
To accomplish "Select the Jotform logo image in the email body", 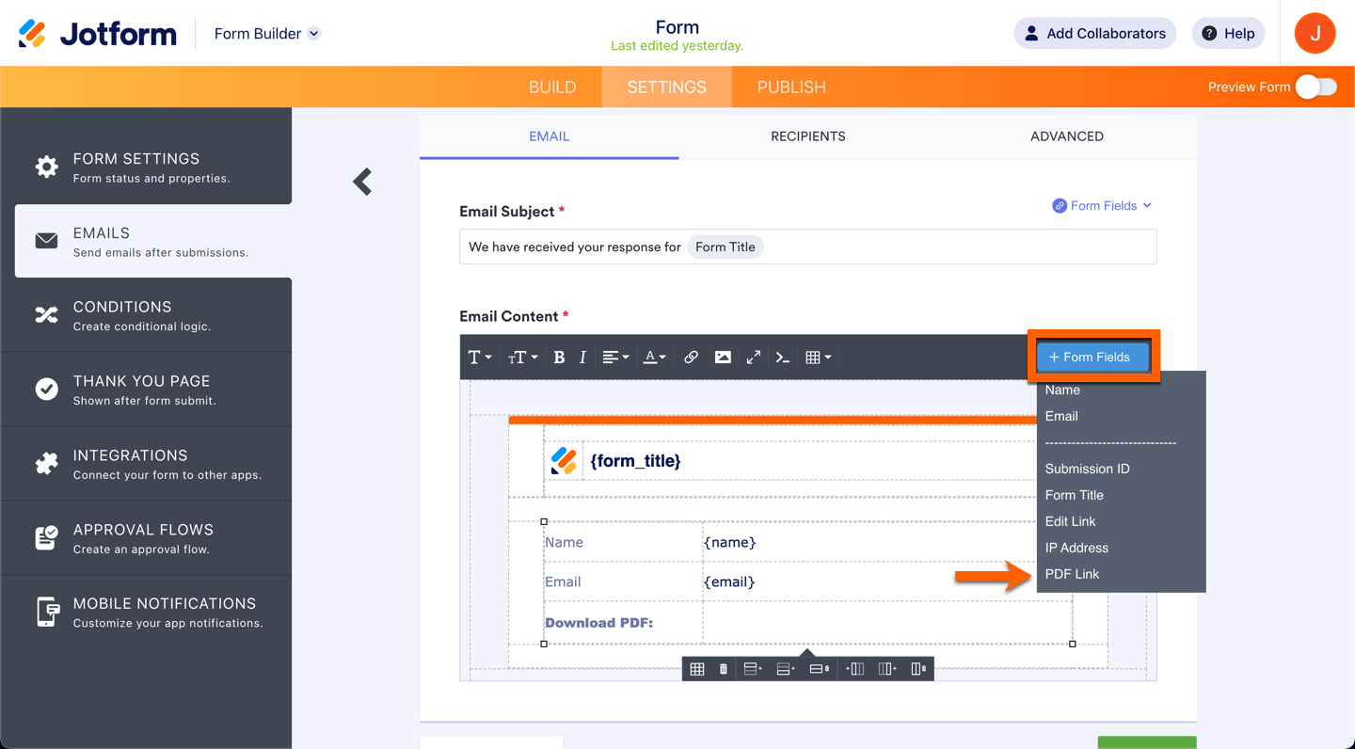I will [x=564, y=461].
